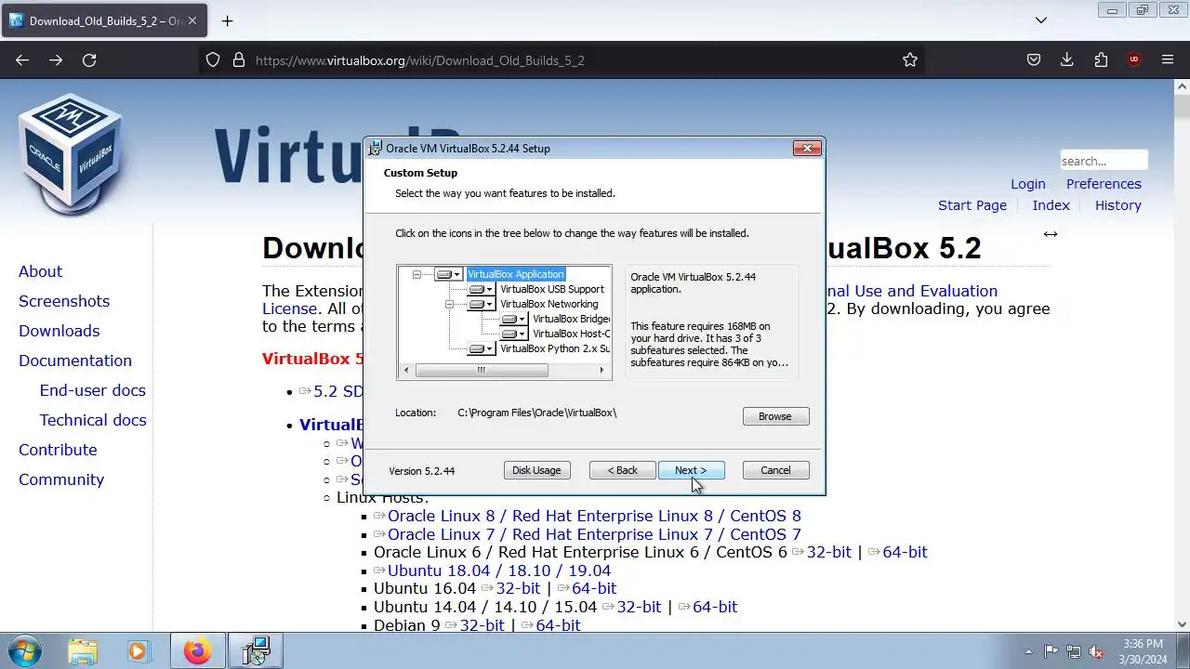Open the Firefox hamburger menu
The image size is (1190, 669).
click(1168, 60)
